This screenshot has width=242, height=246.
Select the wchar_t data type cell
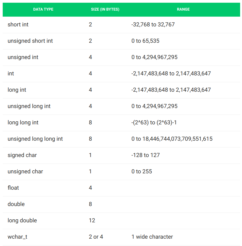pos(17,237)
